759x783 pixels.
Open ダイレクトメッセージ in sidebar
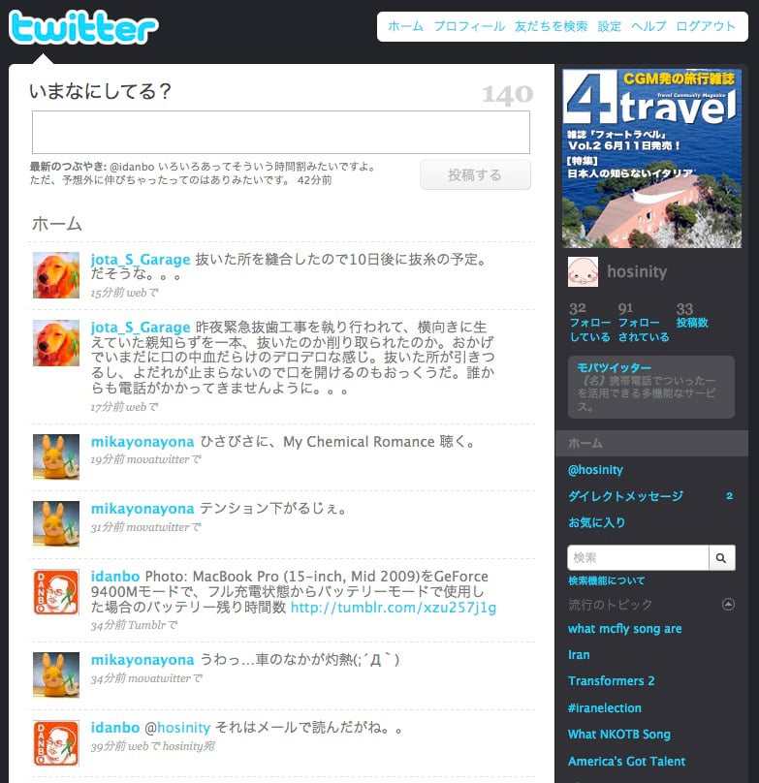point(625,496)
